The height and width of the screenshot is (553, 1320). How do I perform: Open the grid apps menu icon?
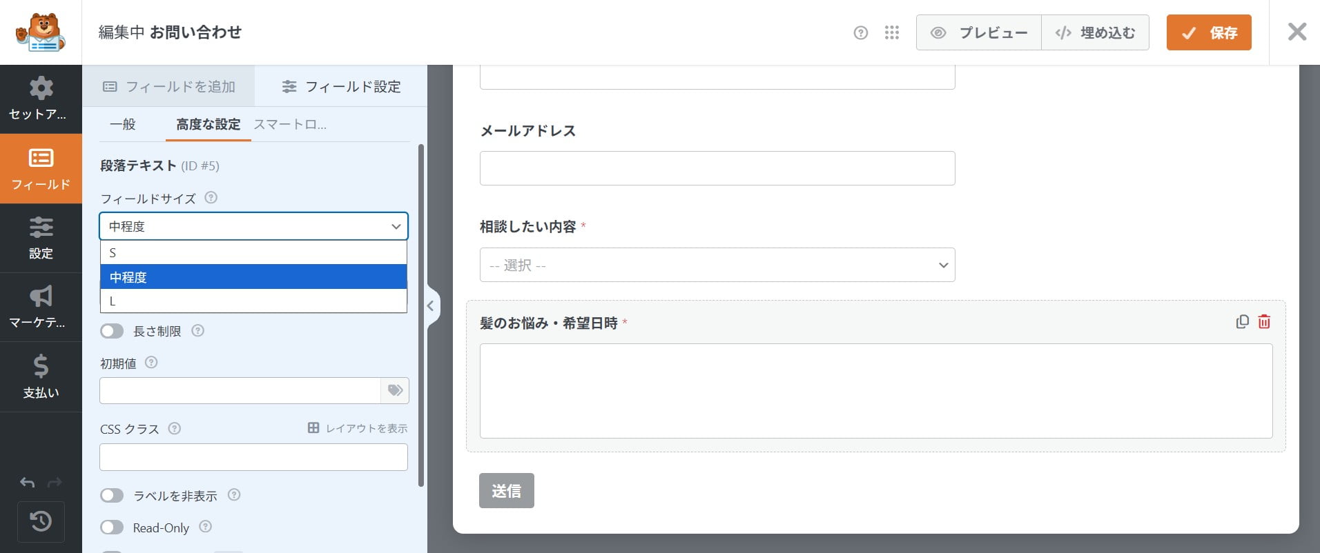892,32
